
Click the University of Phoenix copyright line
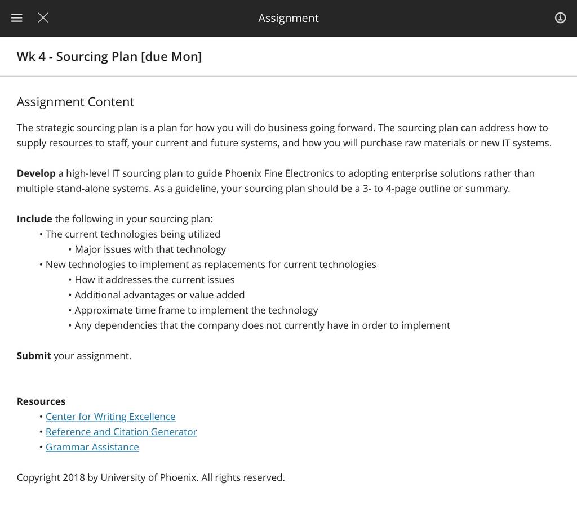pos(151,477)
